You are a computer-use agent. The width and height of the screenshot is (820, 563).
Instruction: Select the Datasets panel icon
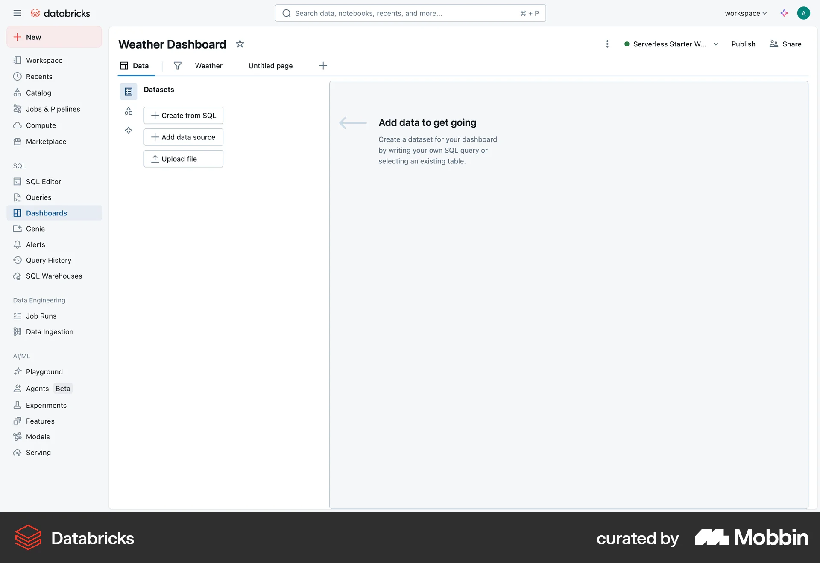coord(129,91)
